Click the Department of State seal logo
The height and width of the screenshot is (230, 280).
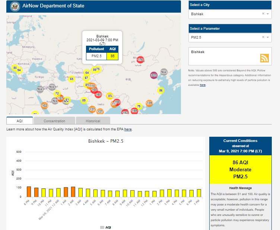(15, 6)
